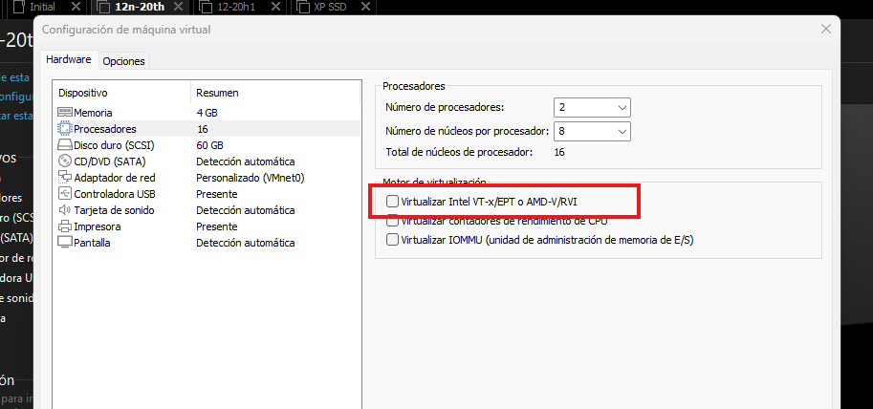Viewport: 873px width, 409px height.
Task: Click Presente value for Controladora USB
Action: 217,194
